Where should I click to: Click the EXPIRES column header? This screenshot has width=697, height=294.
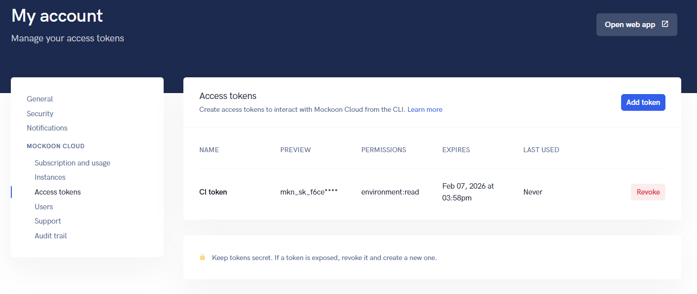[456, 150]
